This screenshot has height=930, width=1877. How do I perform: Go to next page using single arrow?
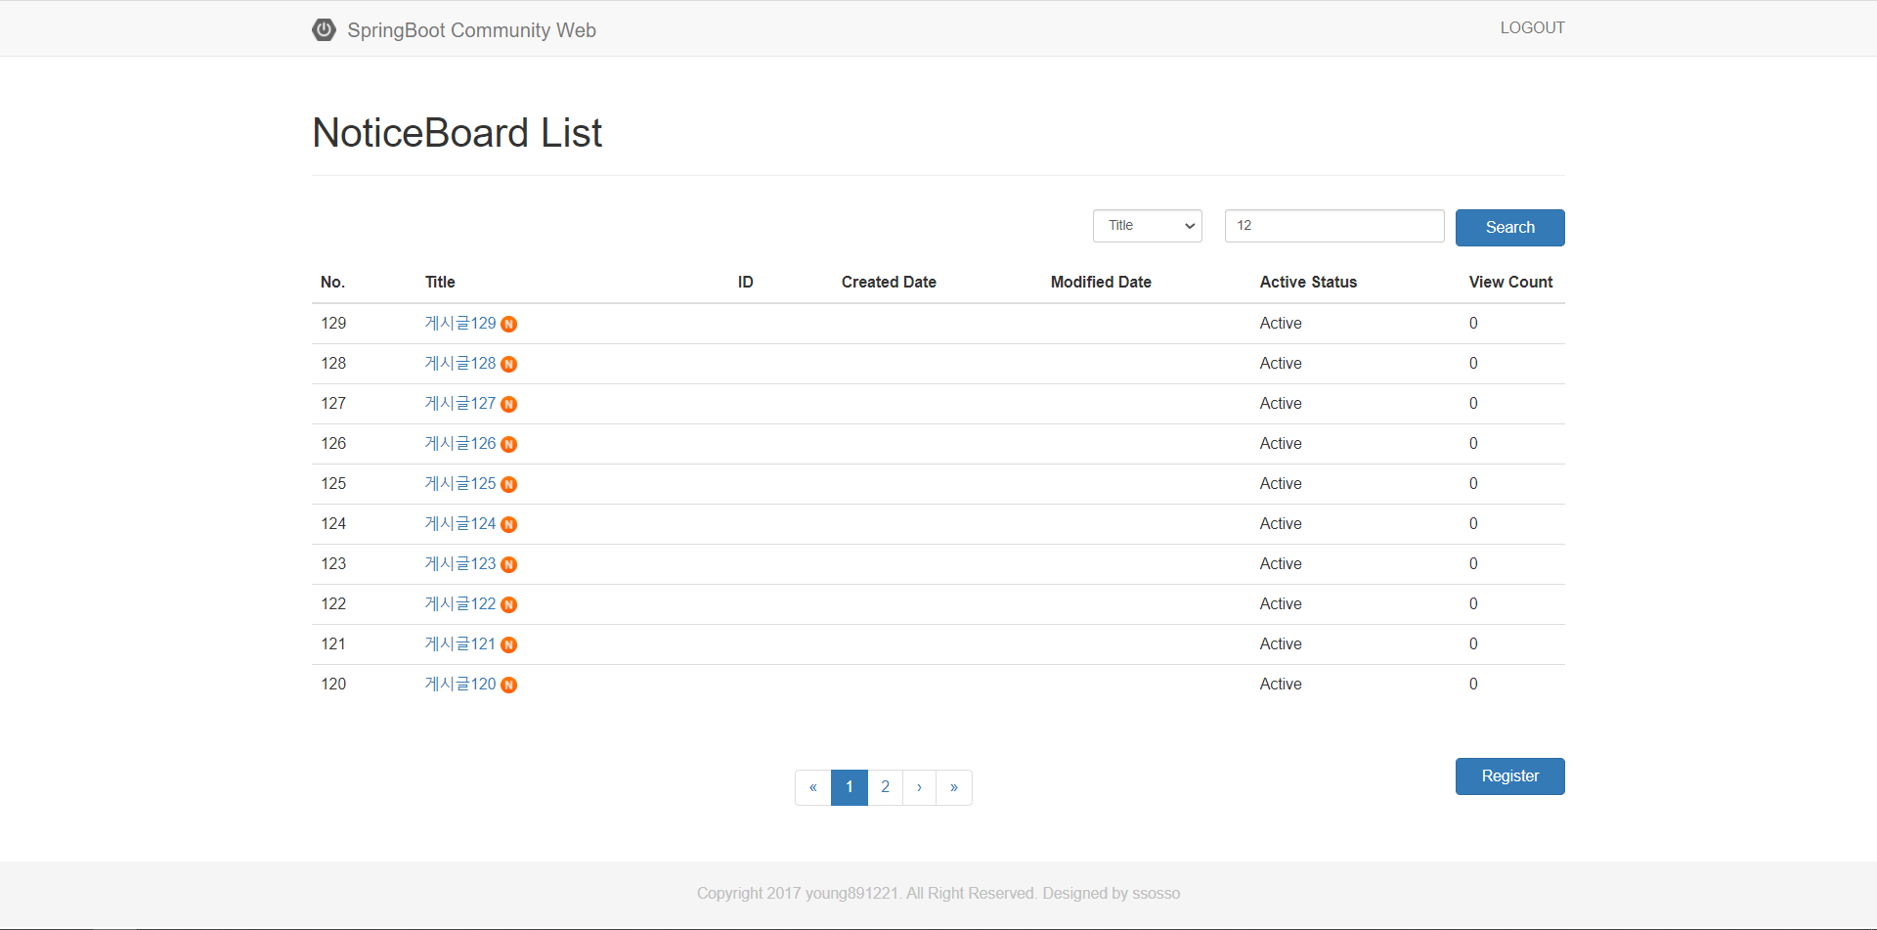[x=919, y=787]
